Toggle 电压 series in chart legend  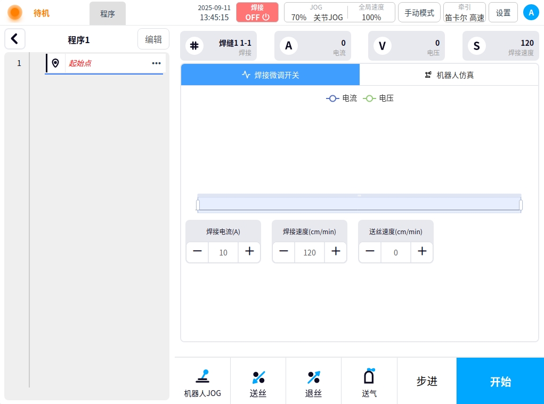click(x=378, y=98)
